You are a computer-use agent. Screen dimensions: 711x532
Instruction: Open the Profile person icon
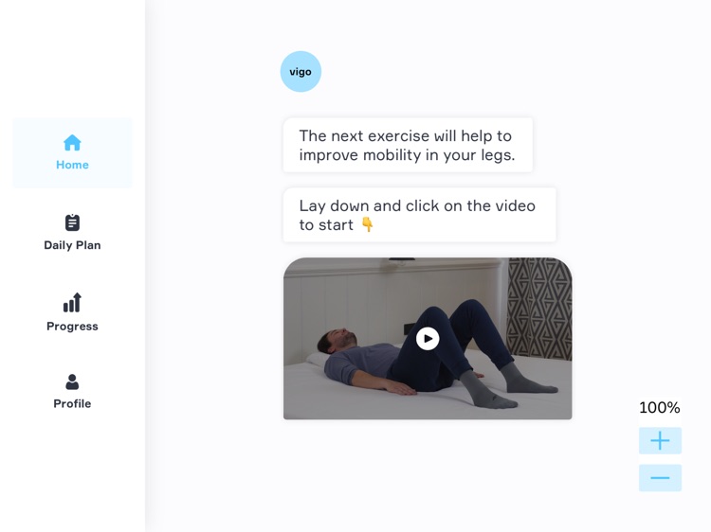pyautogui.click(x=72, y=381)
